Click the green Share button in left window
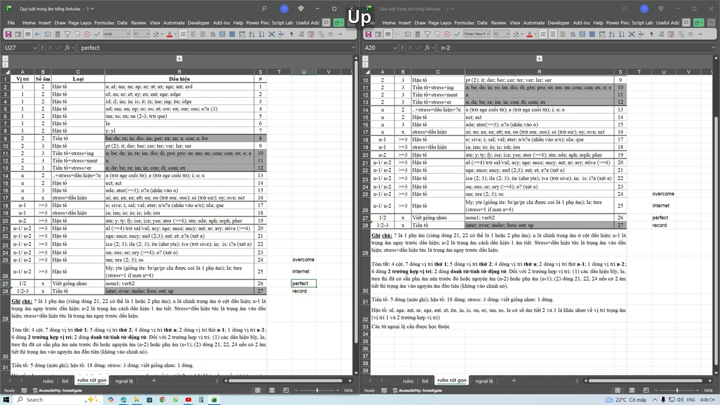 (x=339, y=22)
